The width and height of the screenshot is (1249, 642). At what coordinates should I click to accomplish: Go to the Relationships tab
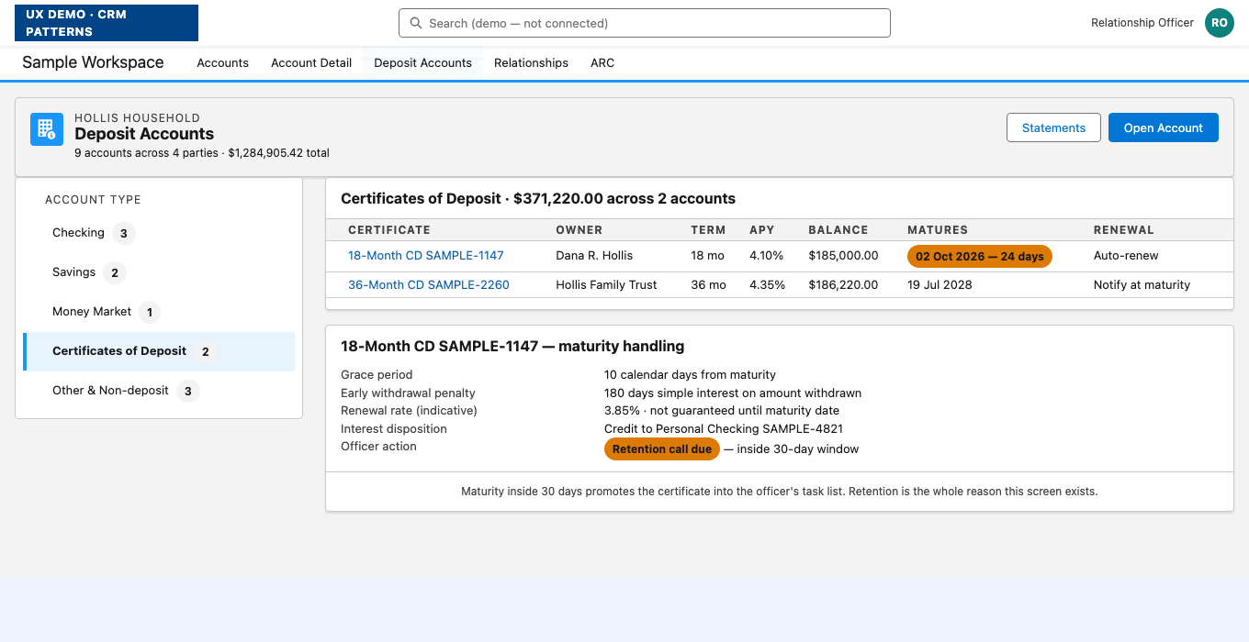pyautogui.click(x=531, y=63)
